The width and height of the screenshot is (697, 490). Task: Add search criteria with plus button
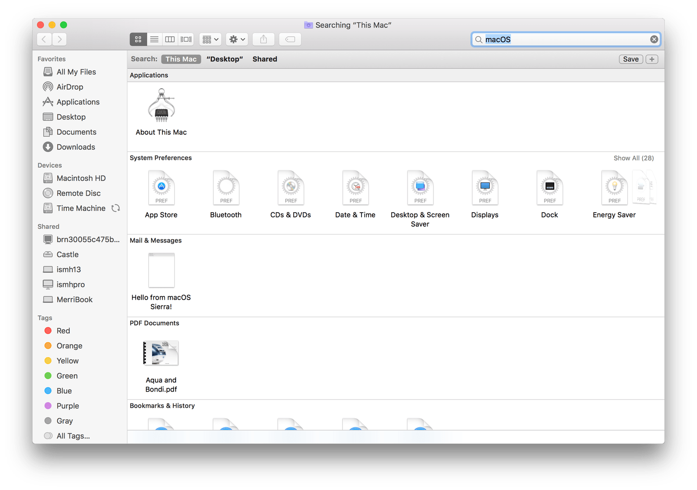(651, 59)
